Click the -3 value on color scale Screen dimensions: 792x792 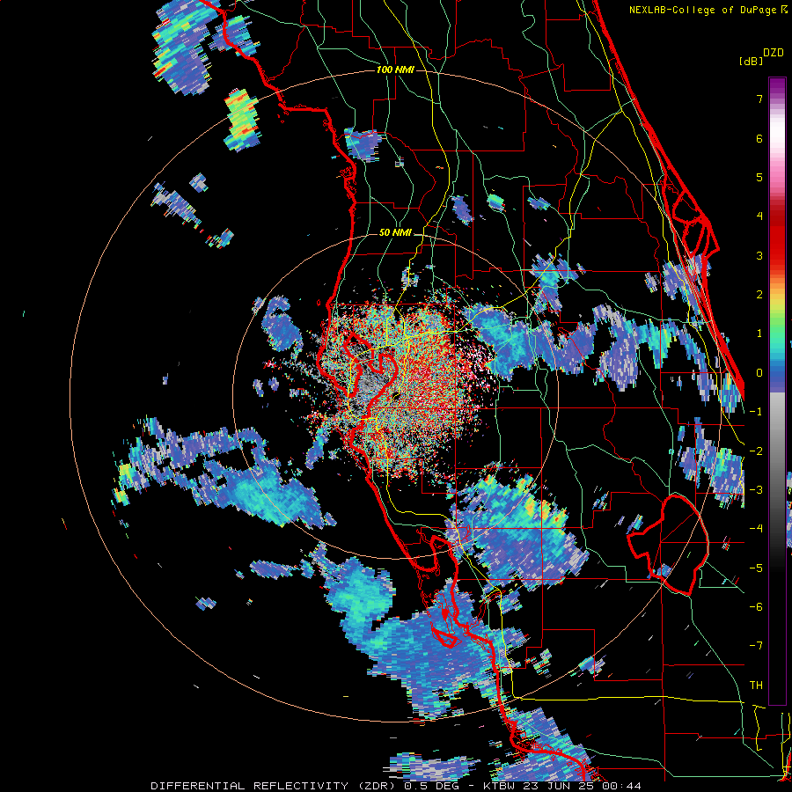click(x=756, y=490)
